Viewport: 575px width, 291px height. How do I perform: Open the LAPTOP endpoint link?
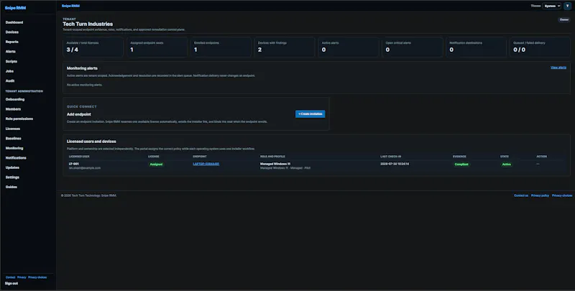206,164
